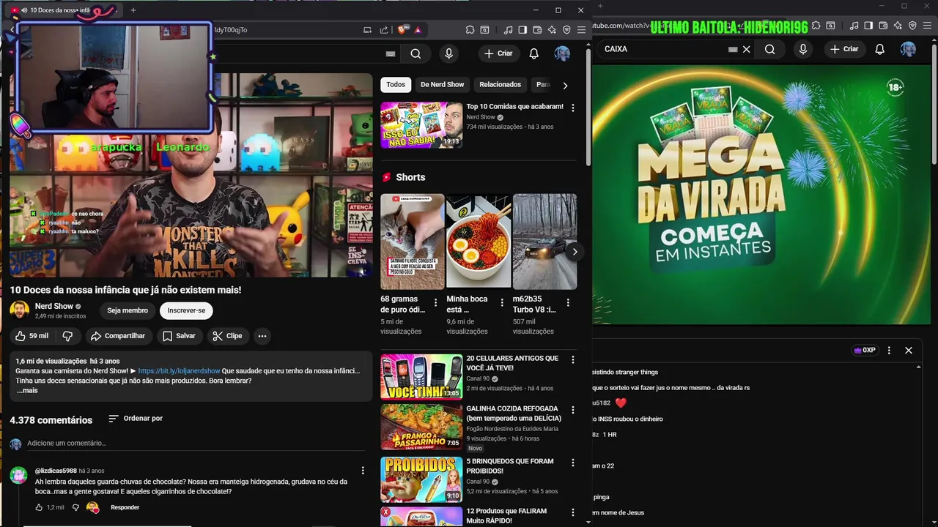Image resolution: width=938 pixels, height=527 pixels.
Task: Open notifications bell in left YouTube window
Action: tap(534, 53)
